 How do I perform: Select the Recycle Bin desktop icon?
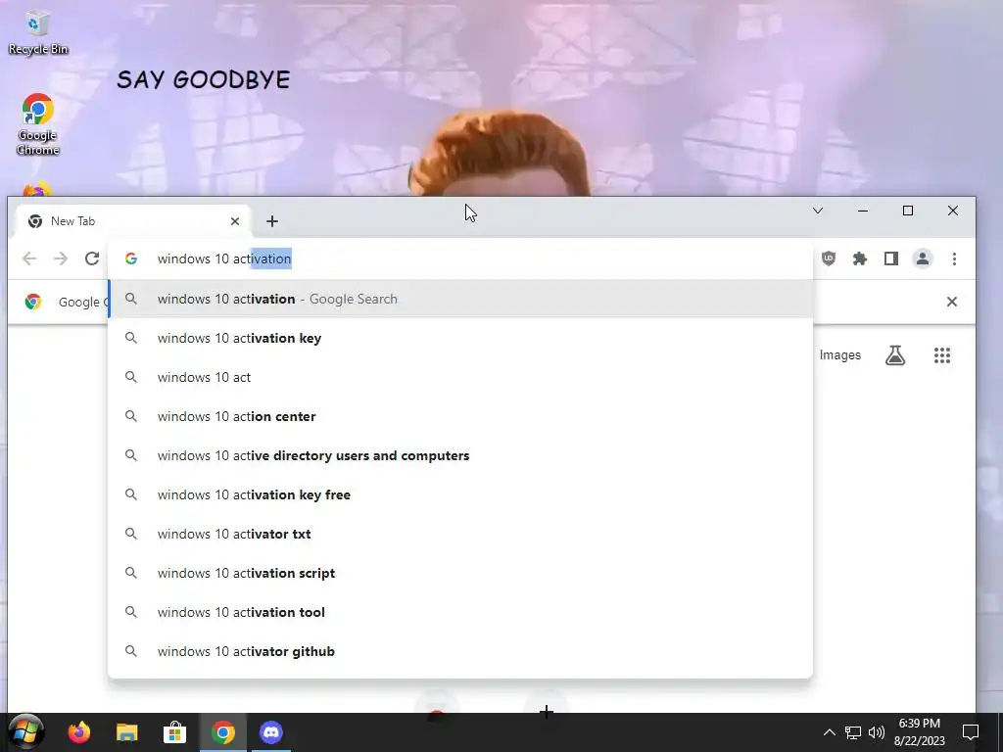point(38,32)
